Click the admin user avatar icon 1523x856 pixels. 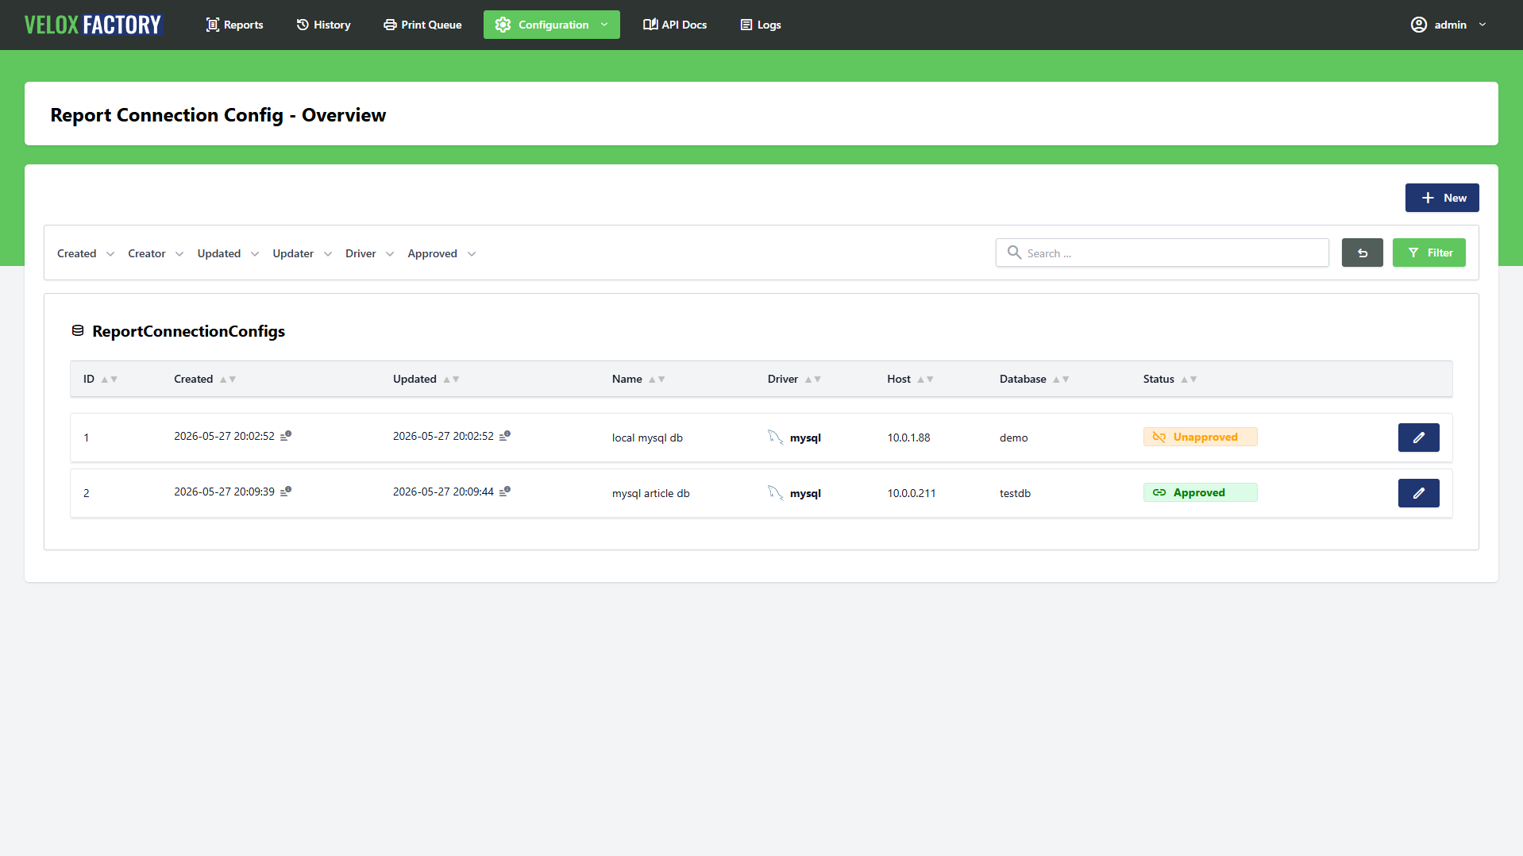pyautogui.click(x=1418, y=25)
